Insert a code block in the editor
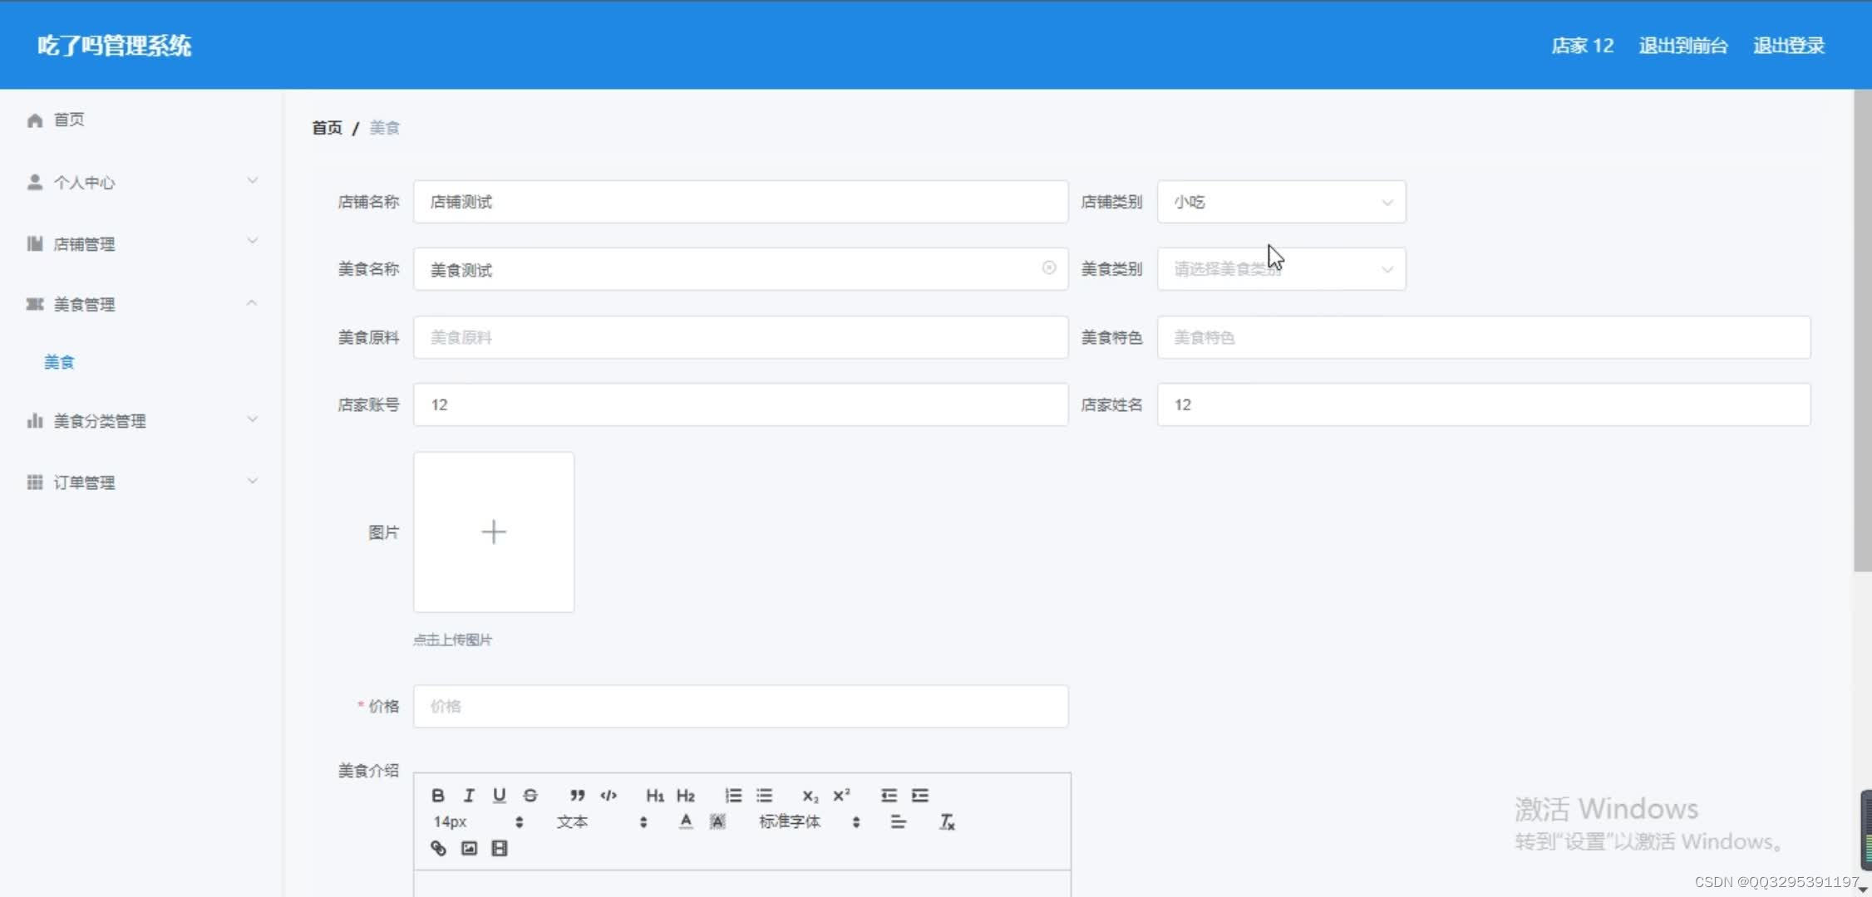1872x897 pixels. pos(608,796)
